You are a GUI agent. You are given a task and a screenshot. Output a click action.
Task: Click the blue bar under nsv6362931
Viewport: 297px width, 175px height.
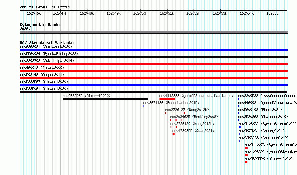[154, 50]
